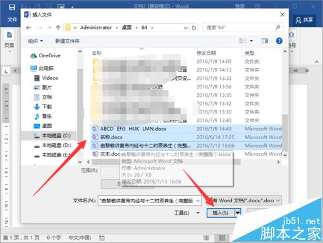Change view with the view icon
Screen dimensions: 323x243
(243, 41)
